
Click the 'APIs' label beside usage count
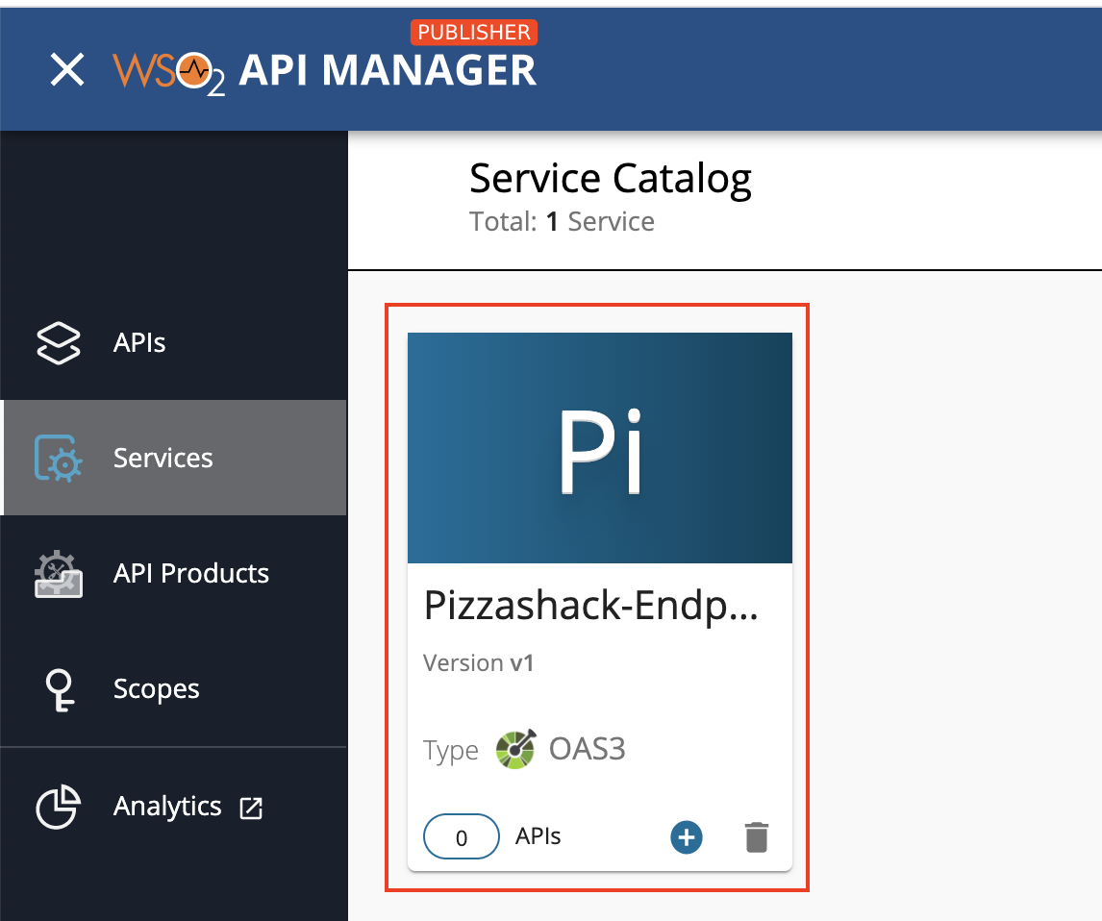(x=538, y=836)
